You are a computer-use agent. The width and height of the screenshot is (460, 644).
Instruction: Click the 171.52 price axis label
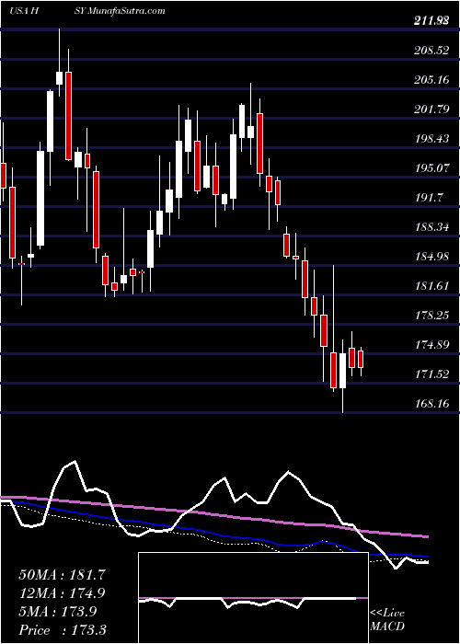(x=431, y=374)
